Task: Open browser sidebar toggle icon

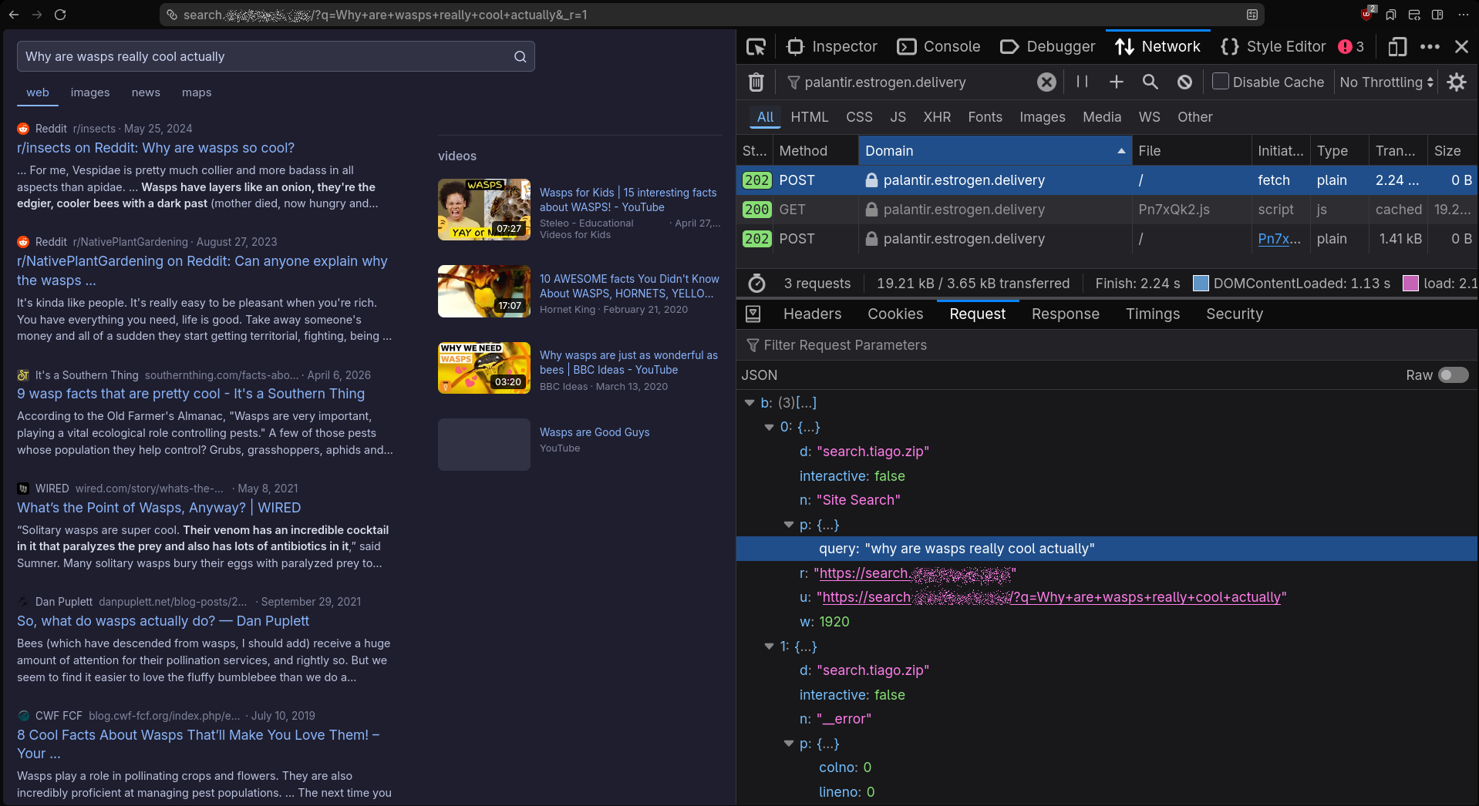Action: click(1437, 15)
